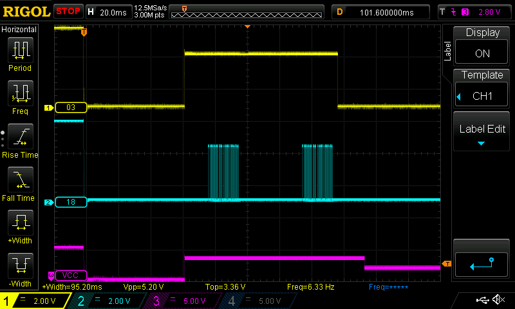
Task: Switch to channel 2 tab
Action: (103, 301)
